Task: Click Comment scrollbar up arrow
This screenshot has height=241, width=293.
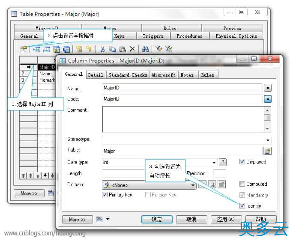Action: [267, 110]
